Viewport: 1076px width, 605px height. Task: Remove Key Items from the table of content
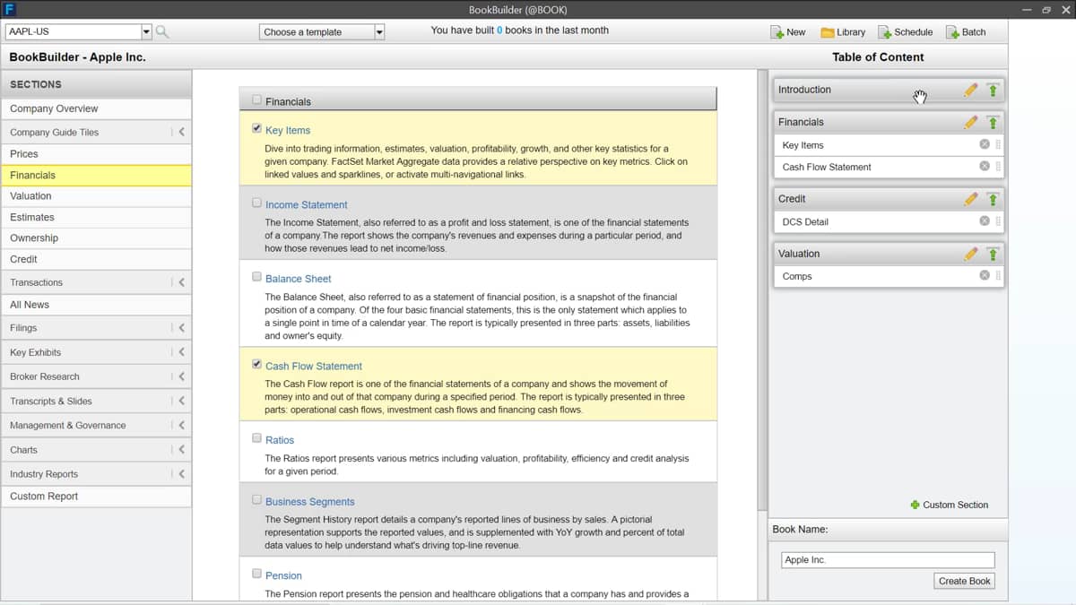(985, 144)
